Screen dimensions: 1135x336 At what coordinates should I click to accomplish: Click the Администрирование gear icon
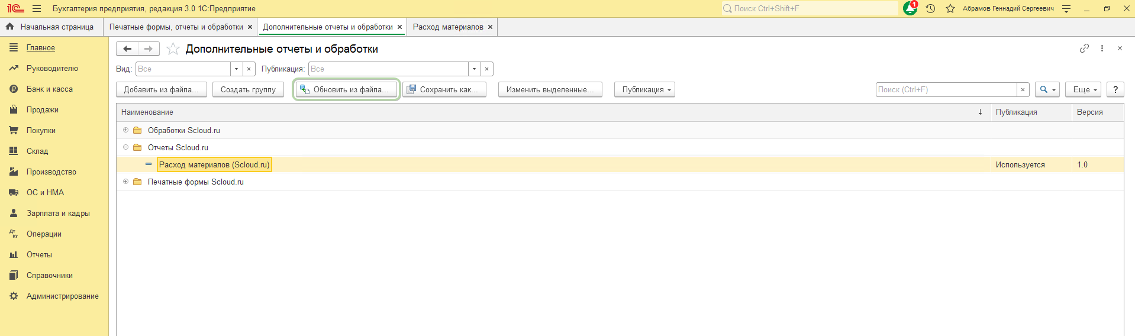[x=14, y=296]
